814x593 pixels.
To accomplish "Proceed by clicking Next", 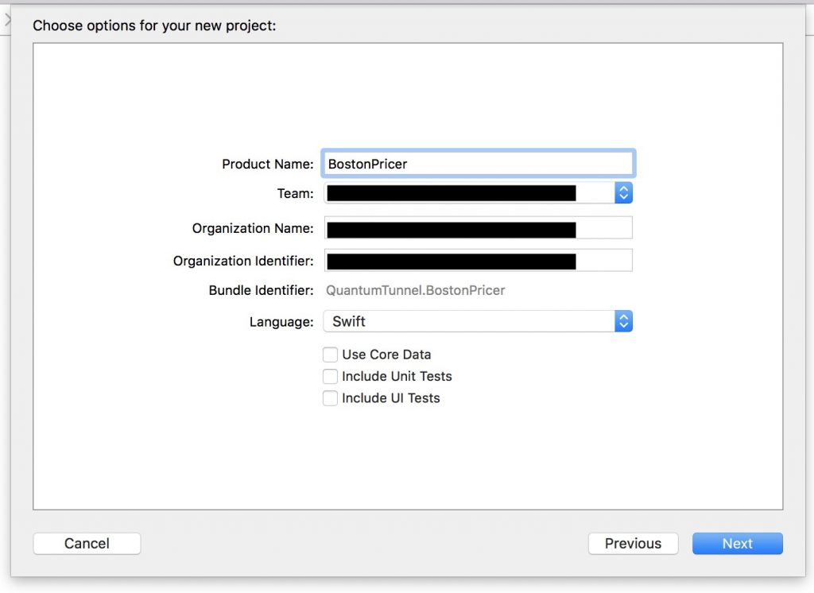I will [737, 544].
